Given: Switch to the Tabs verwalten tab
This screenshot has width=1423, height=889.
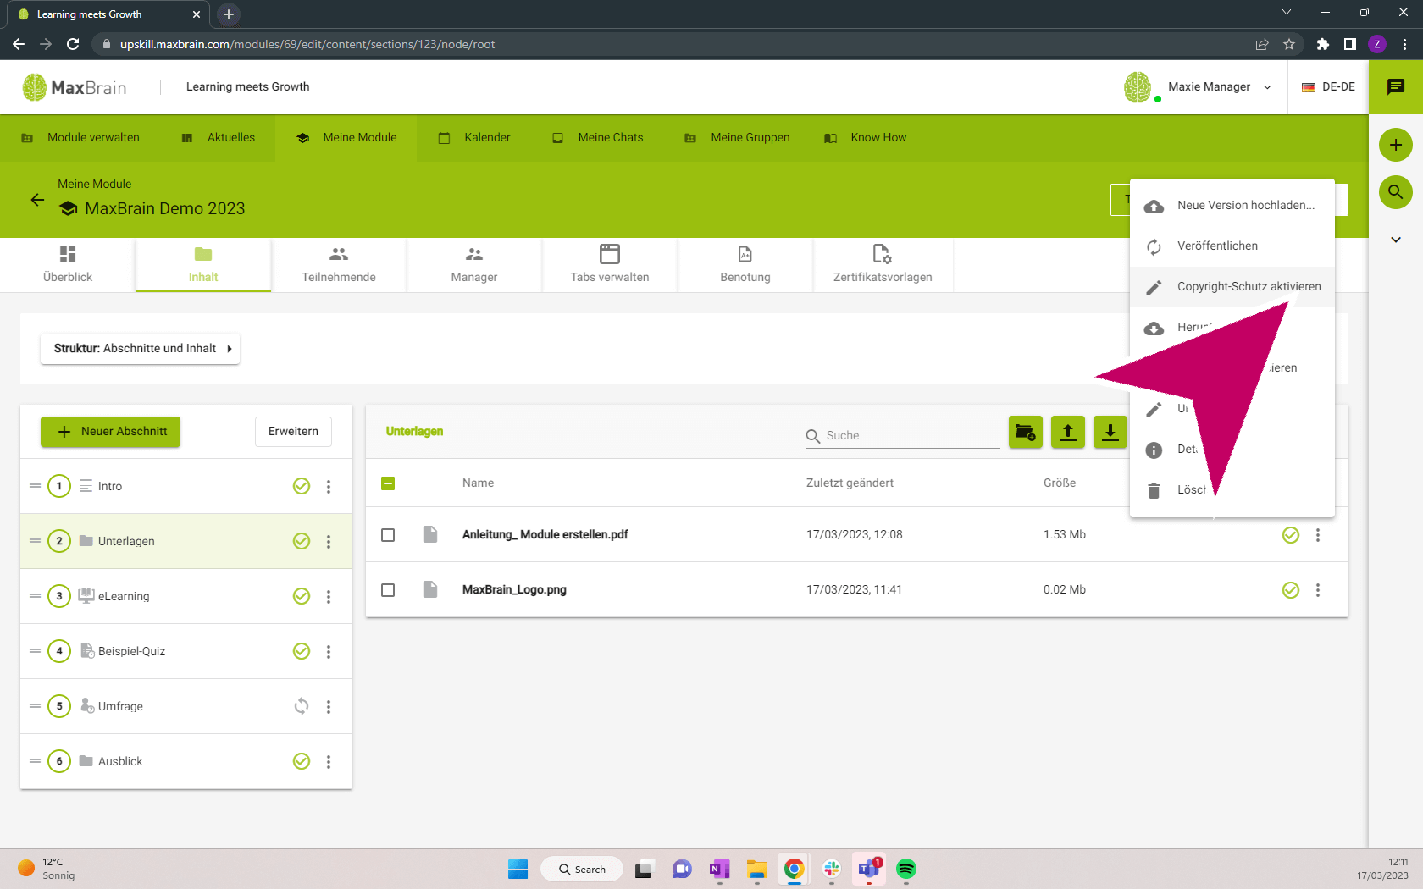Looking at the screenshot, I should [x=610, y=265].
